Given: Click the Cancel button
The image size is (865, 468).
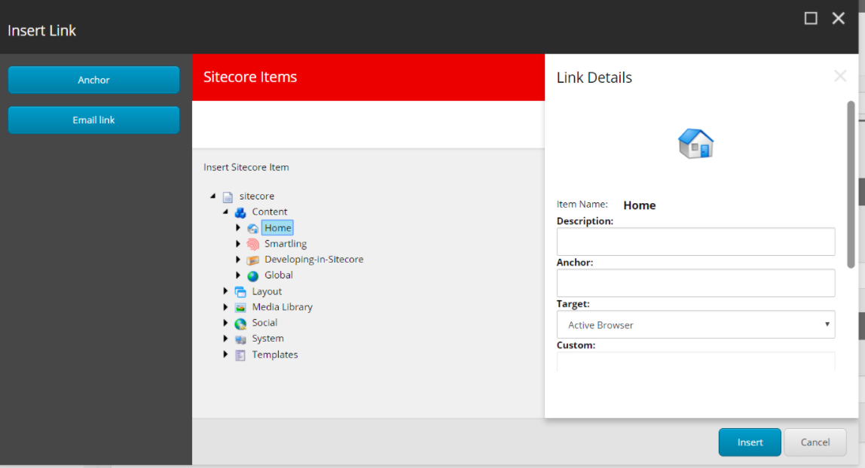Looking at the screenshot, I should tap(815, 442).
